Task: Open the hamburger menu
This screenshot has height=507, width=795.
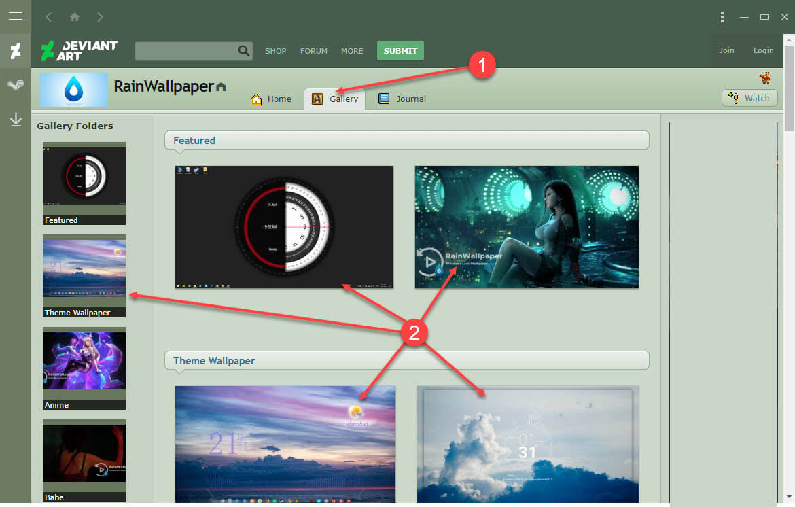Action: [16, 16]
